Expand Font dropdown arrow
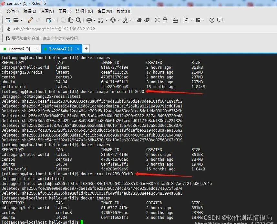The width and height of the screenshot is (277, 224). coord(130,20)
